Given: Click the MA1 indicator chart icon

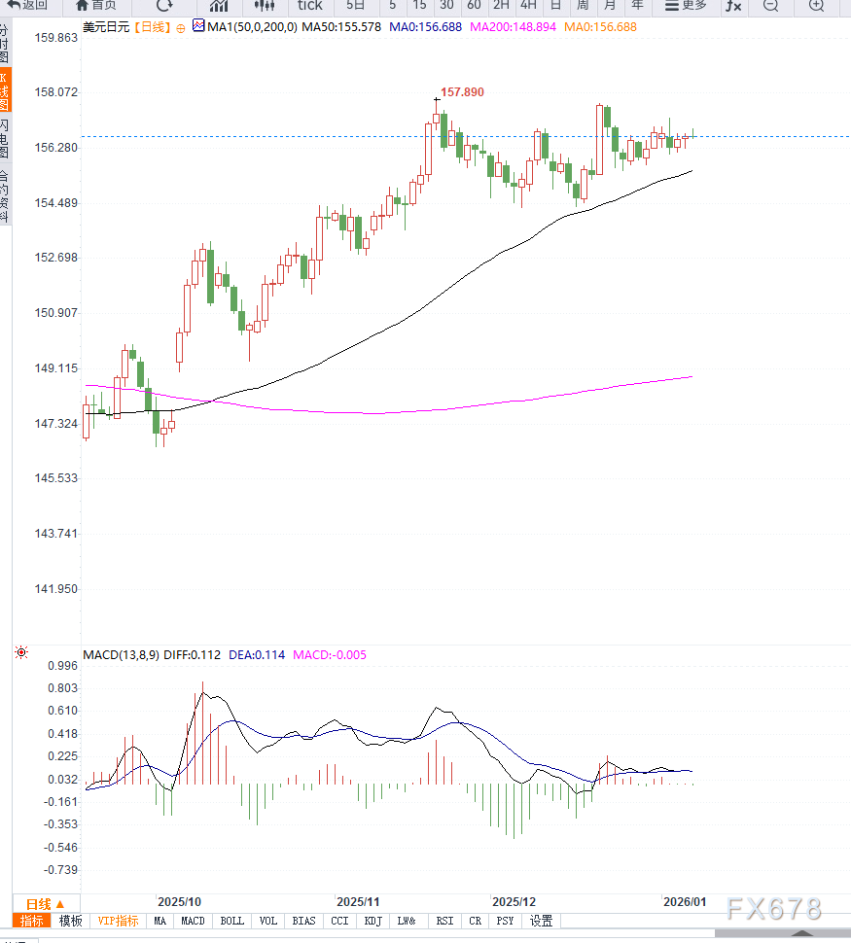Looking at the screenshot, I should point(198,26).
